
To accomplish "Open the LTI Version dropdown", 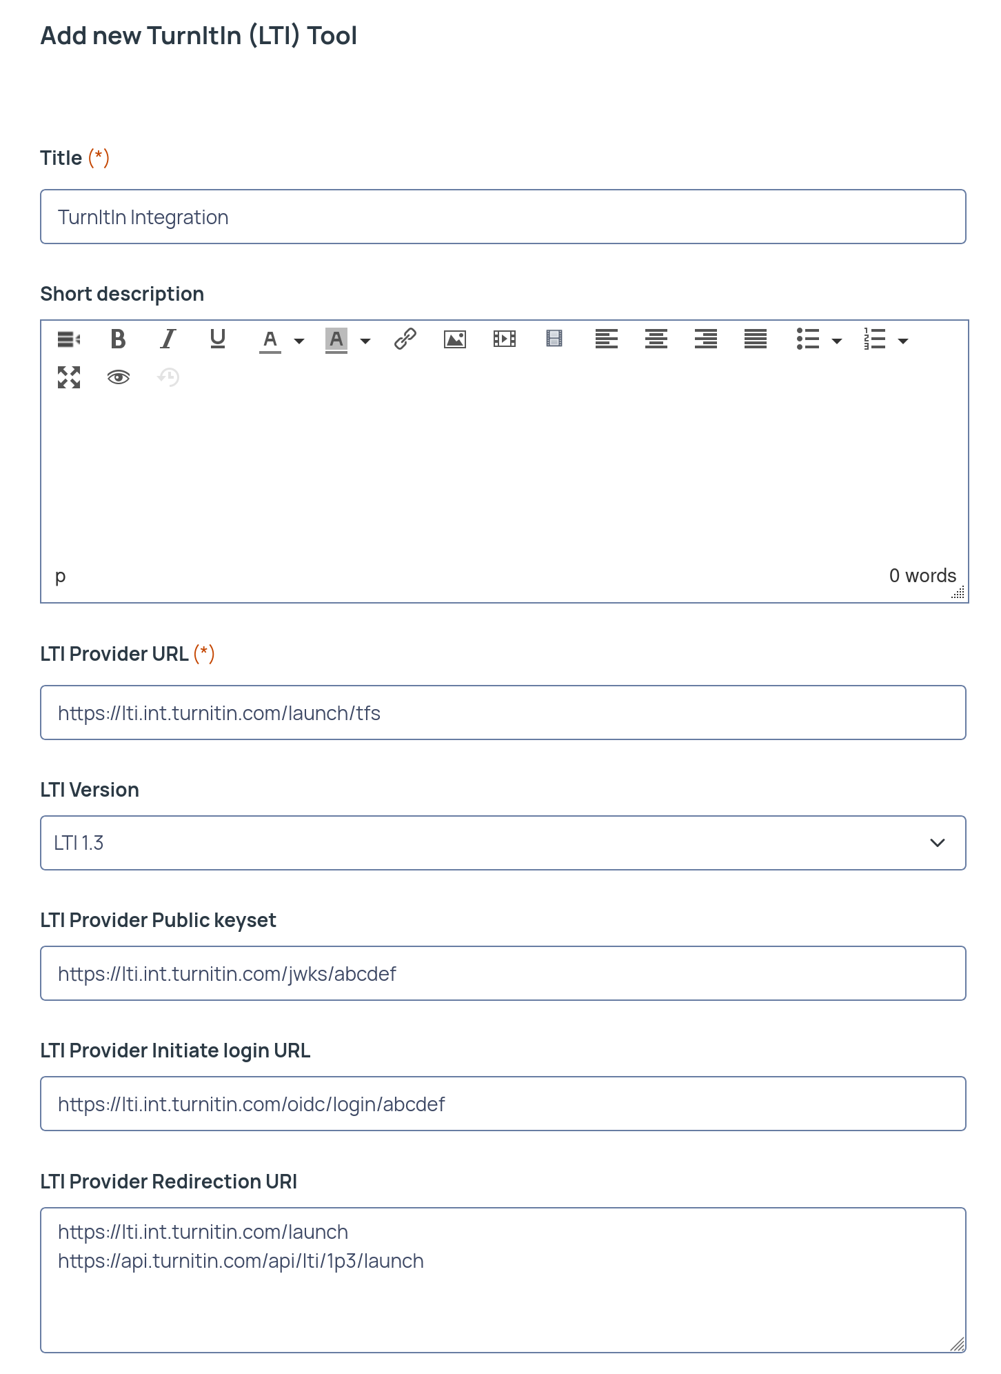I will pos(503,843).
